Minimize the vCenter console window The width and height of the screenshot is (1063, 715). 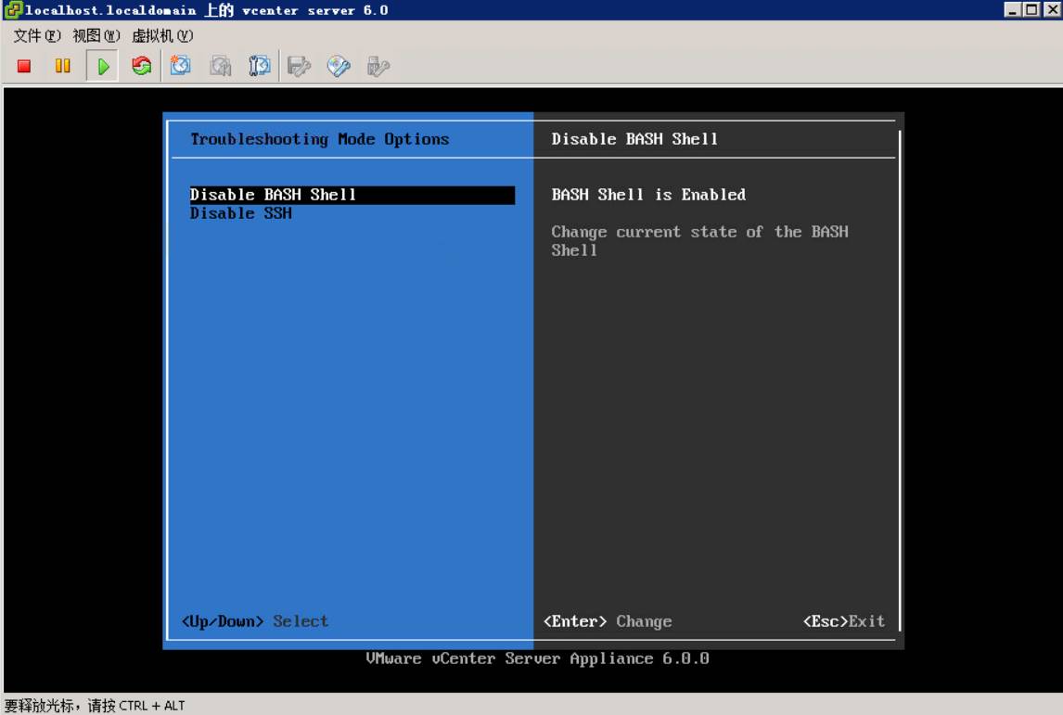[1012, 9]
